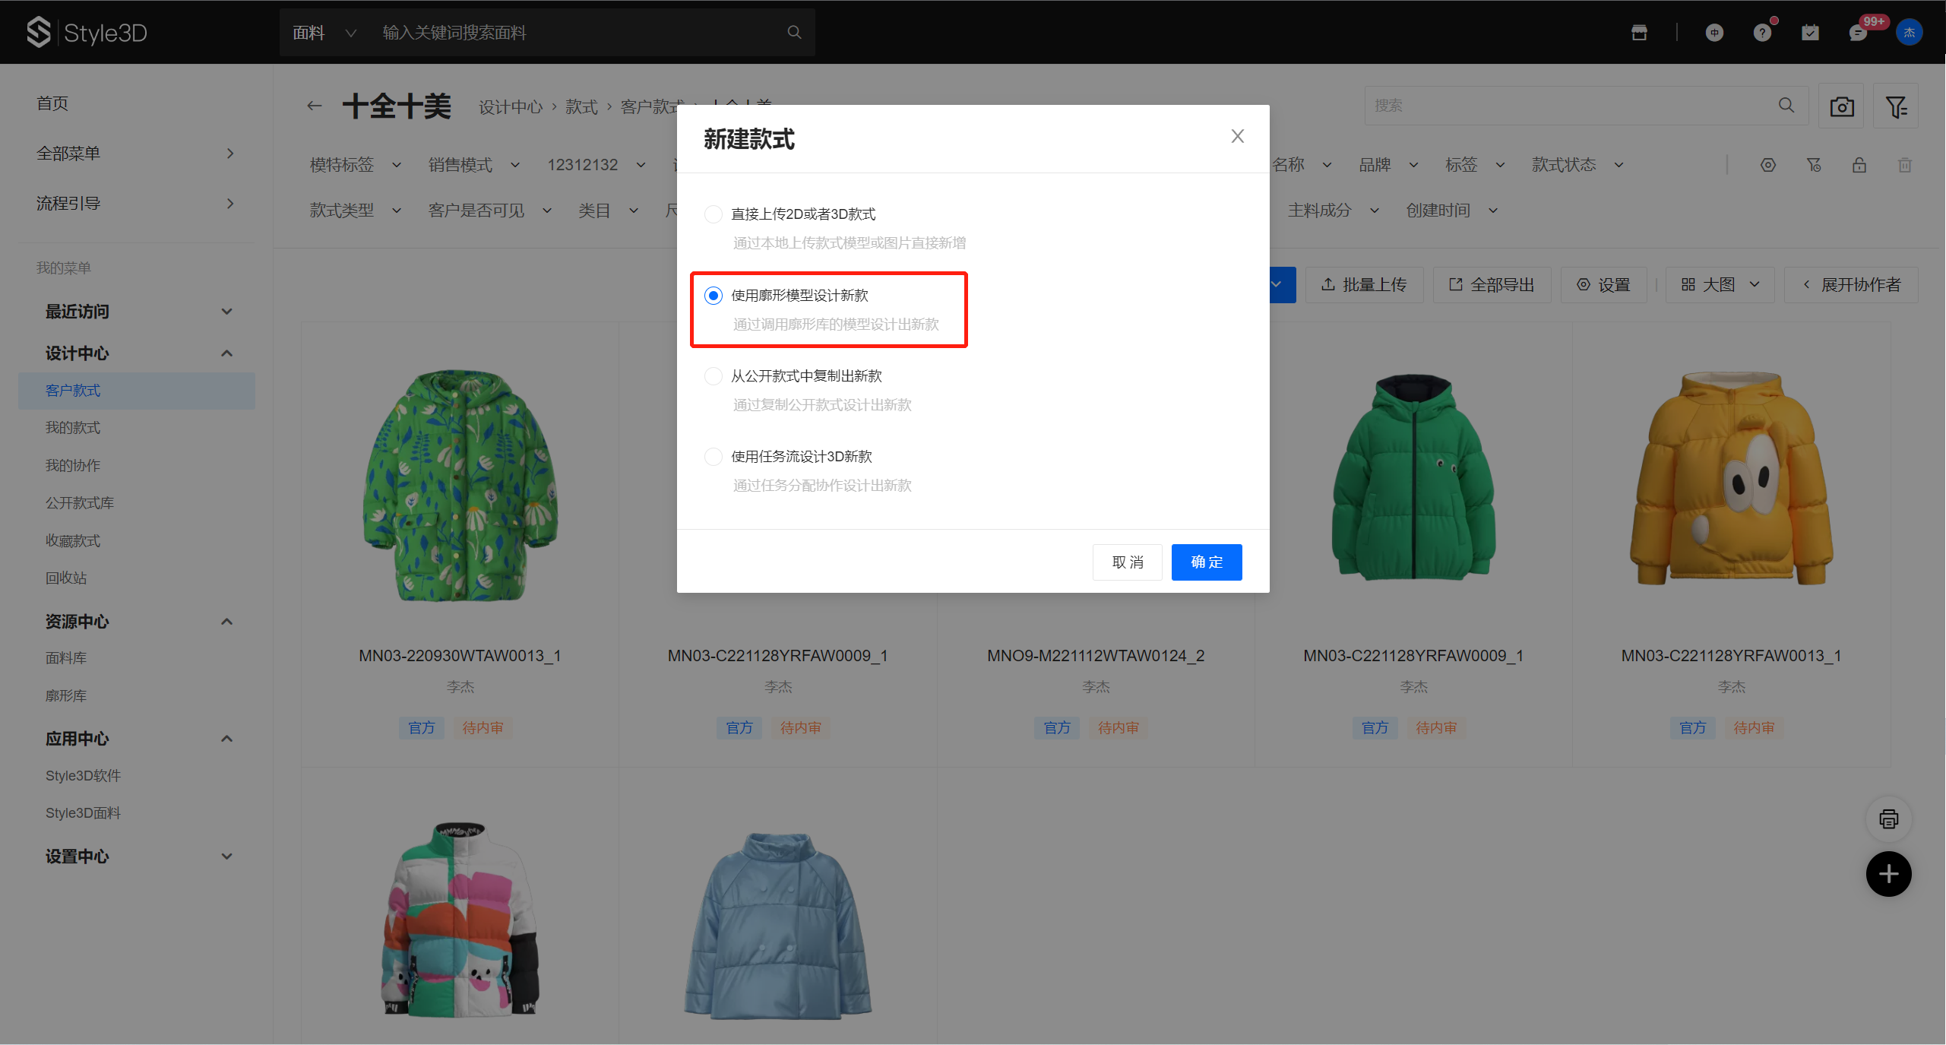Expand 设置中心 section
The width and height of the screenshot is (1946, 1045).
point(226,857)
